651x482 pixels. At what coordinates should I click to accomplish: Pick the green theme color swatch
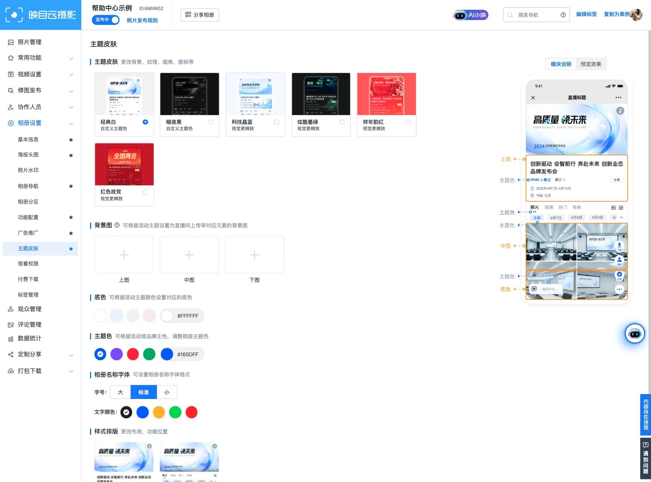click(149, 354)
